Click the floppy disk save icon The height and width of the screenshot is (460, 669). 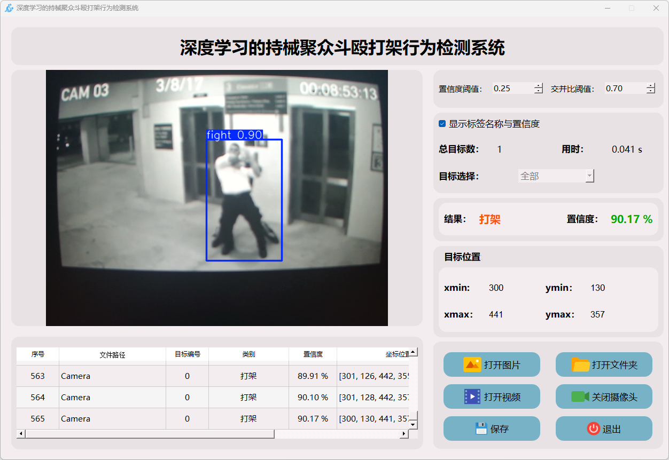click(481, 429)
